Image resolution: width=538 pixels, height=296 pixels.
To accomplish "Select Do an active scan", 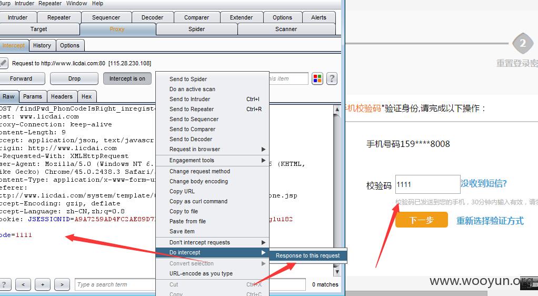I will 212,89.
